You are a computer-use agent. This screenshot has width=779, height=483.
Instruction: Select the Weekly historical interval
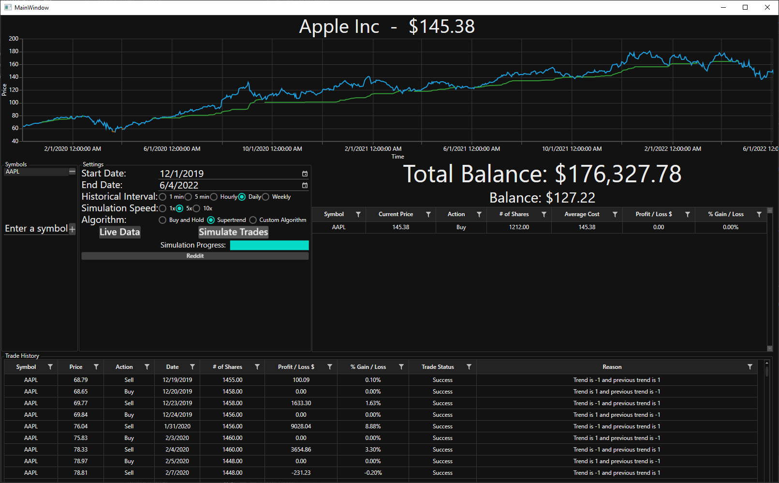pos(265,197)
